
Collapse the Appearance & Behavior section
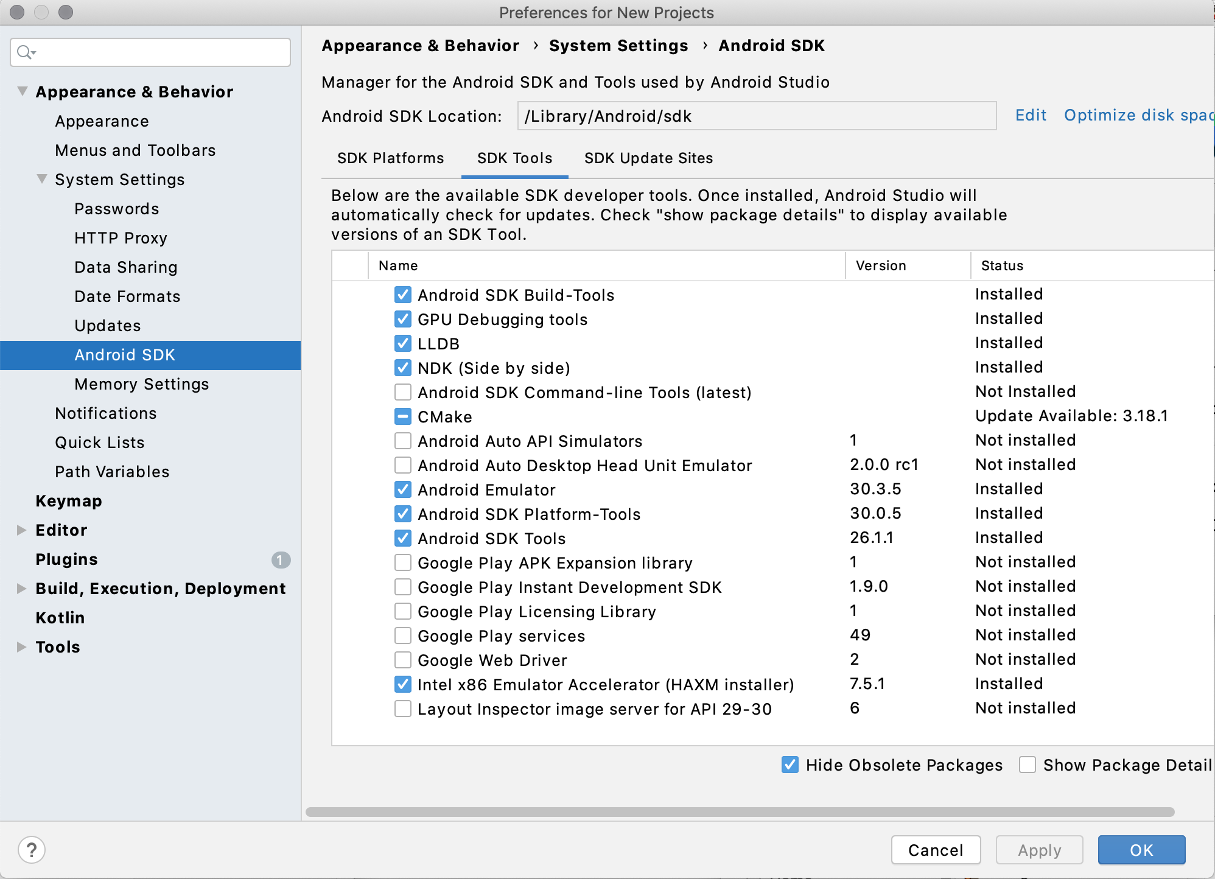coord(23,91)
